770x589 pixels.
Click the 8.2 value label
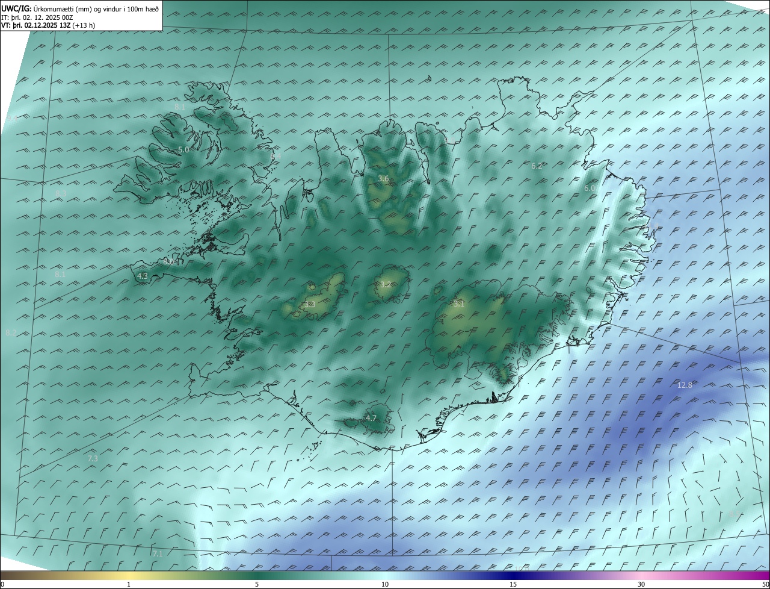11,332
